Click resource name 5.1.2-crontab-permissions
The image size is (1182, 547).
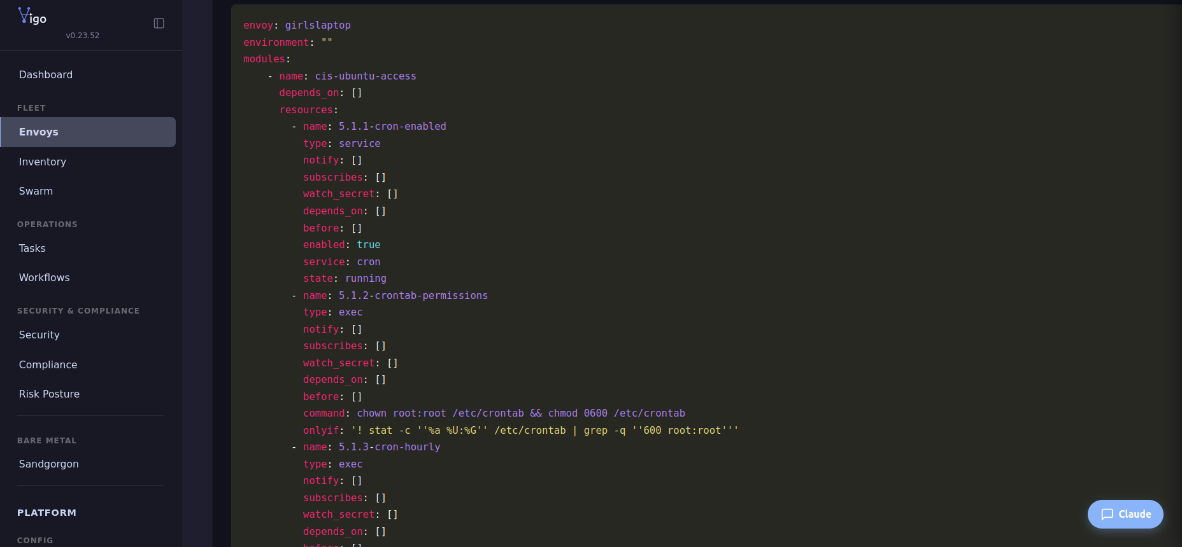point(413,296)
